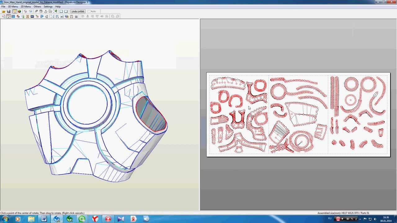Screen dimensions: 397x223
Task: Click the cylinder shape toolbar icon
Action: (x=41, y=11)
